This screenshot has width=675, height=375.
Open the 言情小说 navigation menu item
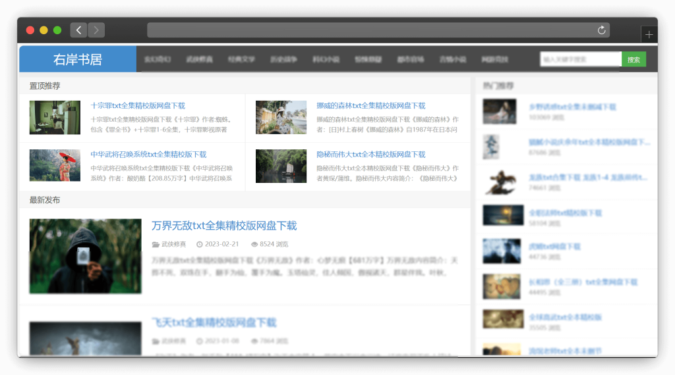click(452, 59)
